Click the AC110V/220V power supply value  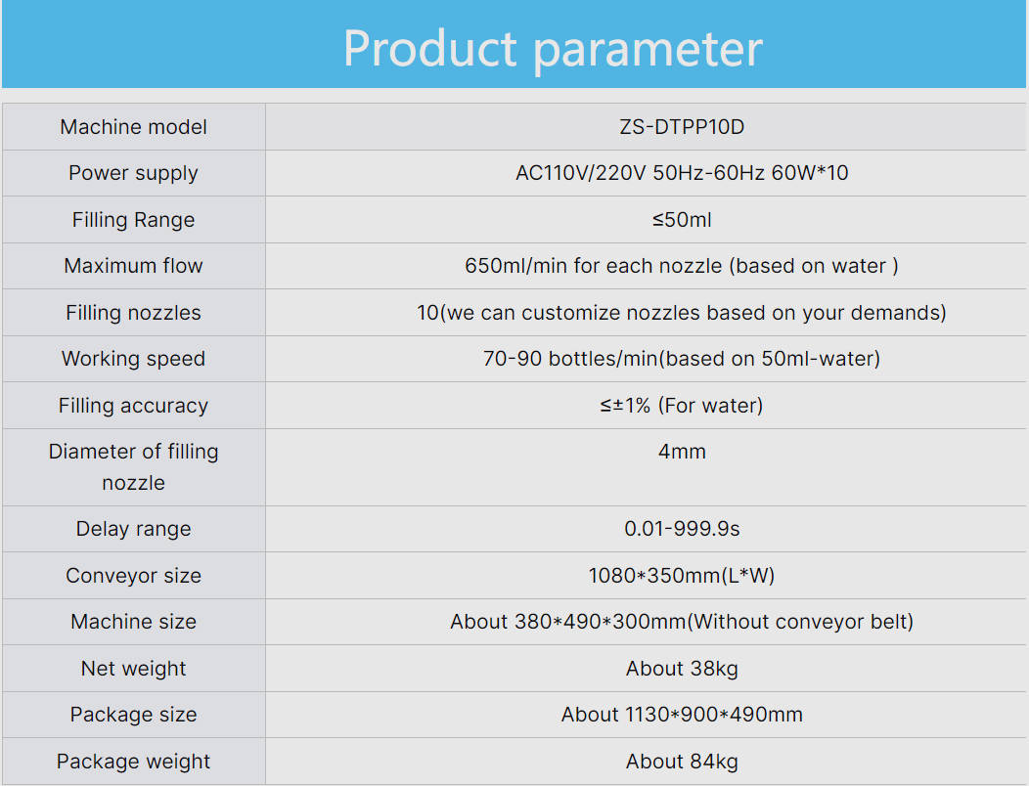[x=682, y=173]
